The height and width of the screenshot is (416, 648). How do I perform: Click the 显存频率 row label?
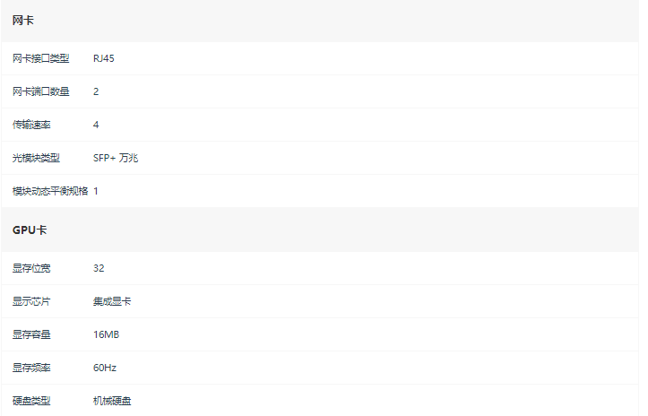click(31, 368)
